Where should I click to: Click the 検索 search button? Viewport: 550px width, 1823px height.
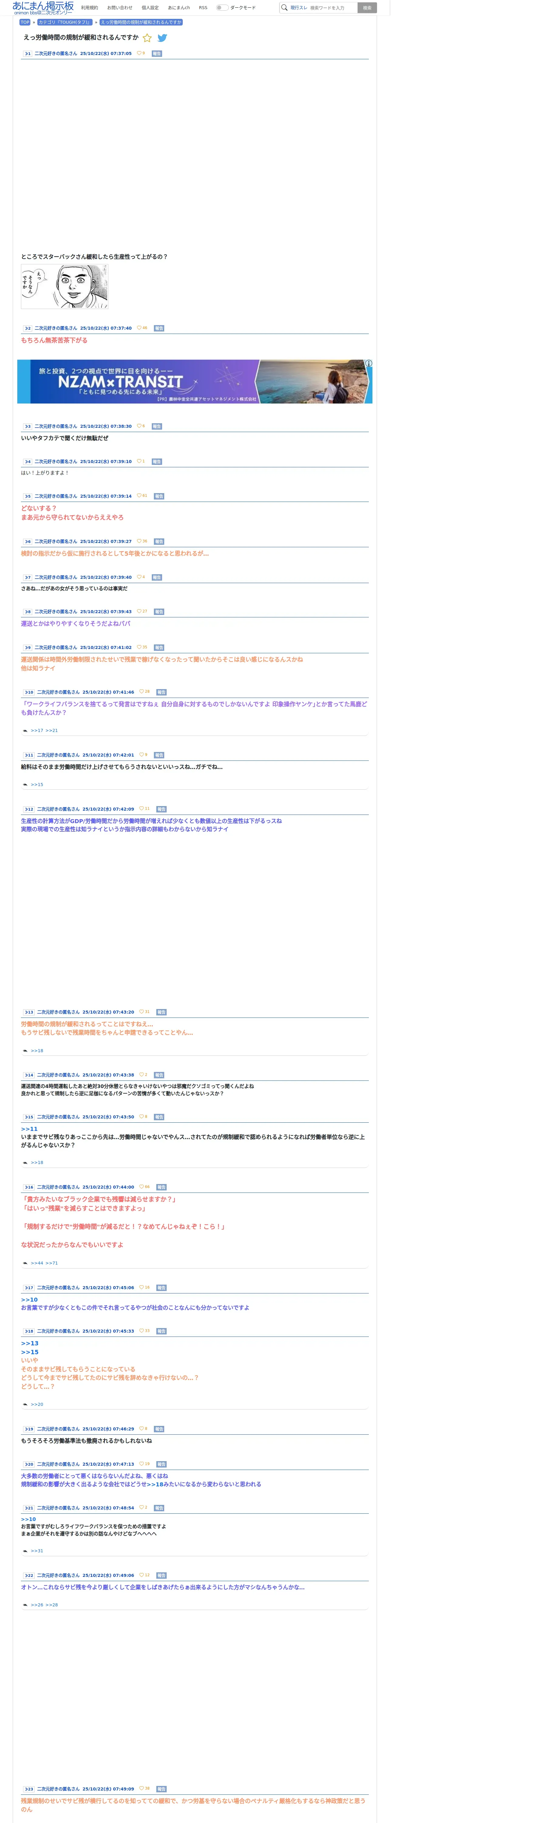coord(367,8)
